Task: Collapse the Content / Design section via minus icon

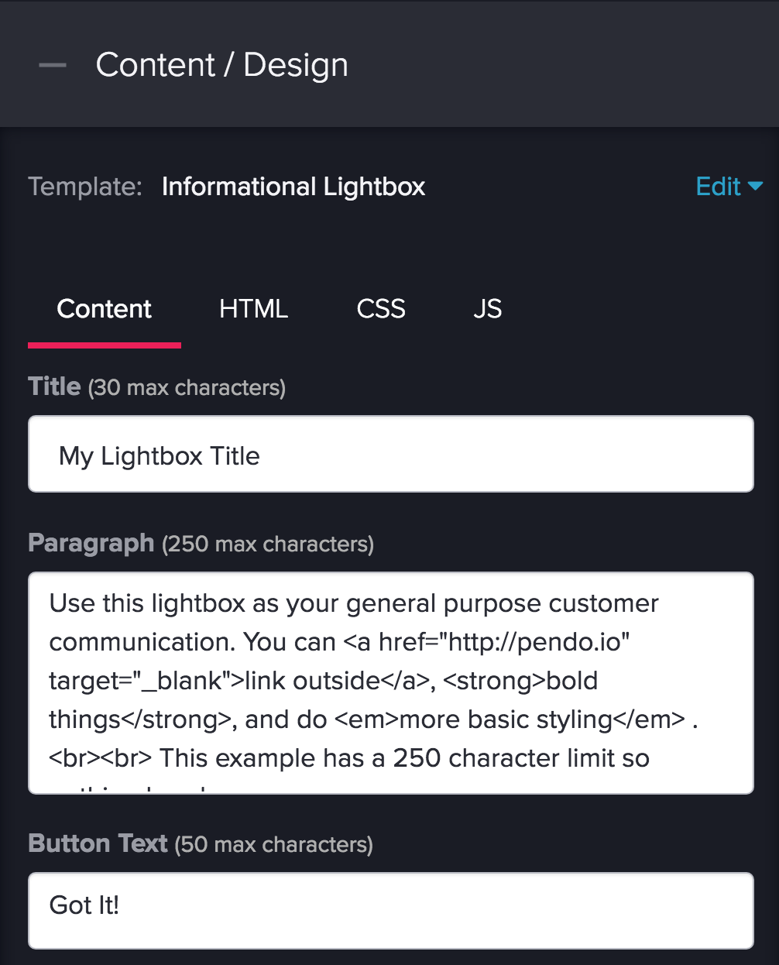Action: (53, 65)
